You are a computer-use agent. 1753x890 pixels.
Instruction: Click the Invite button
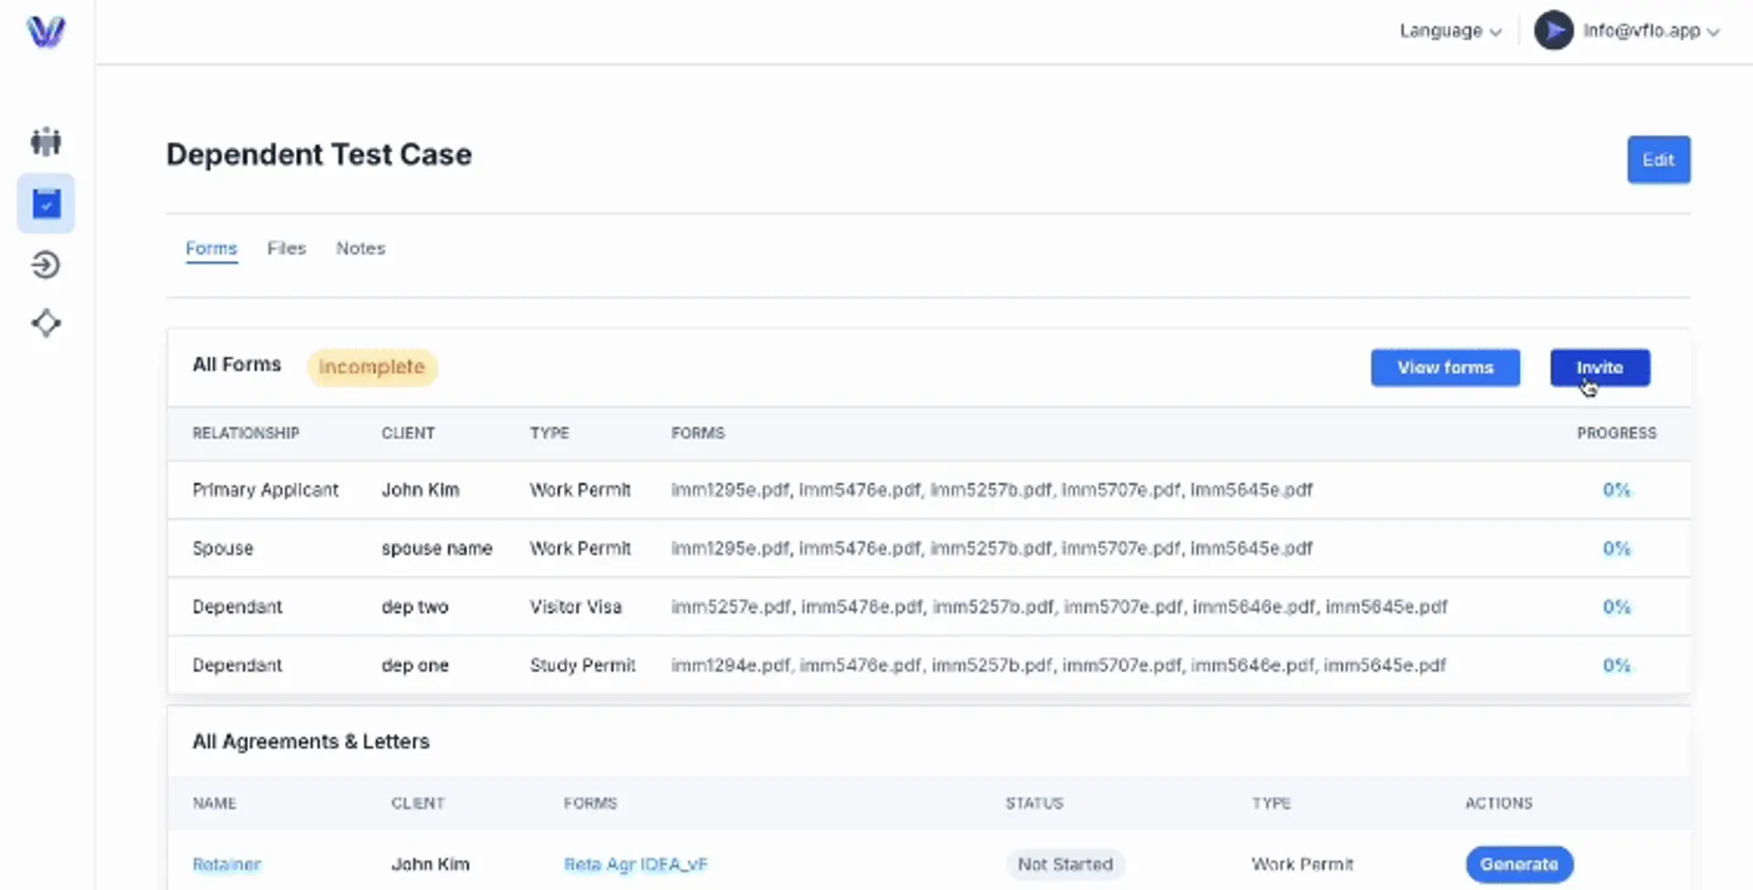[1600, 368]
